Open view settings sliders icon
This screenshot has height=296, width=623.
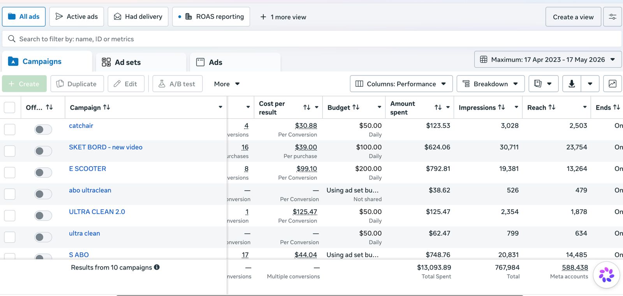612,17
